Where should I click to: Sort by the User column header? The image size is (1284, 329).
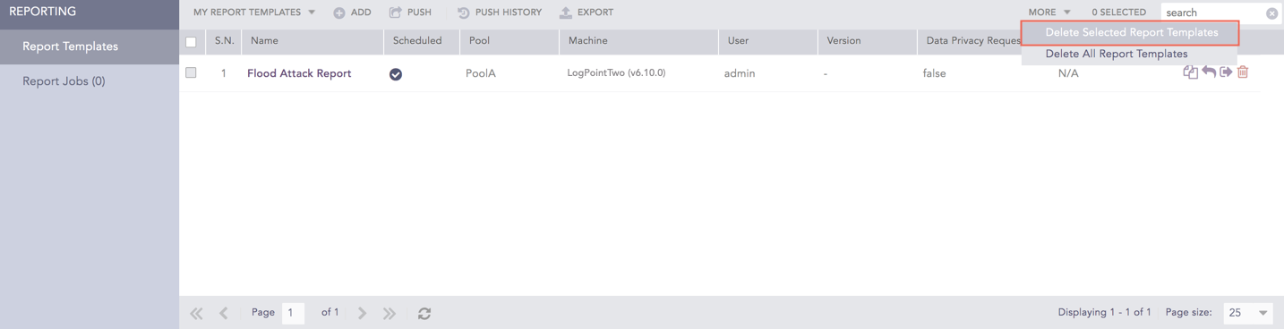pyautogui.click(x=768, y=41)
